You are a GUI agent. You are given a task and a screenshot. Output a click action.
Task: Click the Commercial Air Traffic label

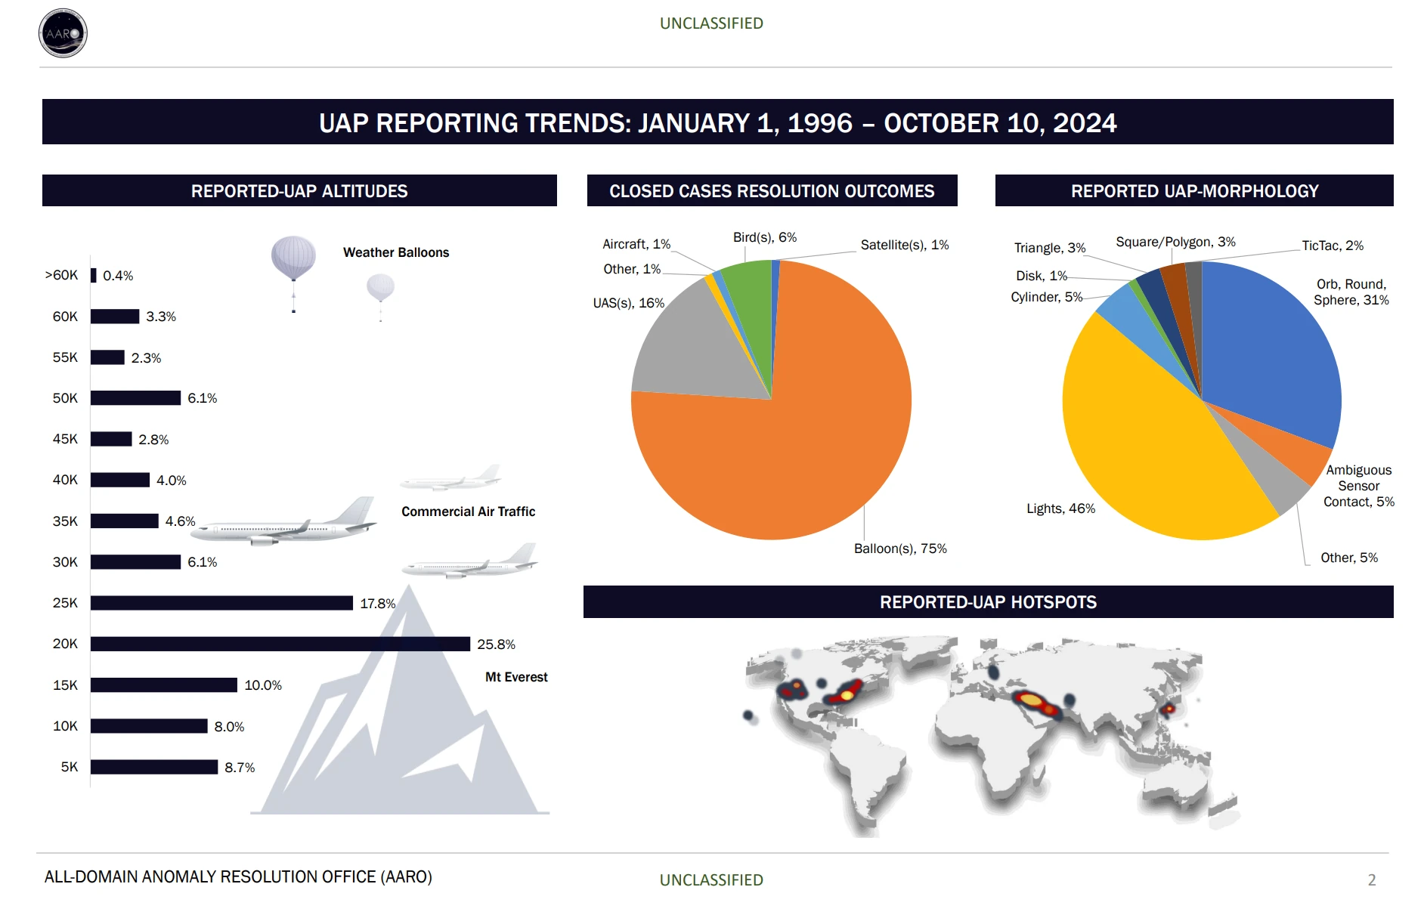click(x=468, y=511)
